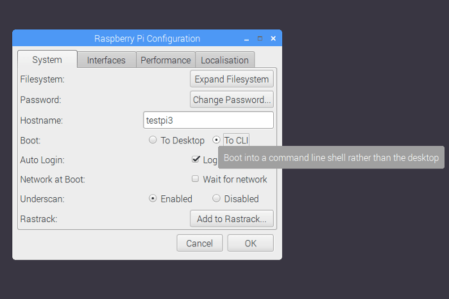449x299 pixels.
Task: Click in the Hostname text field
Action: coord(208,120)
